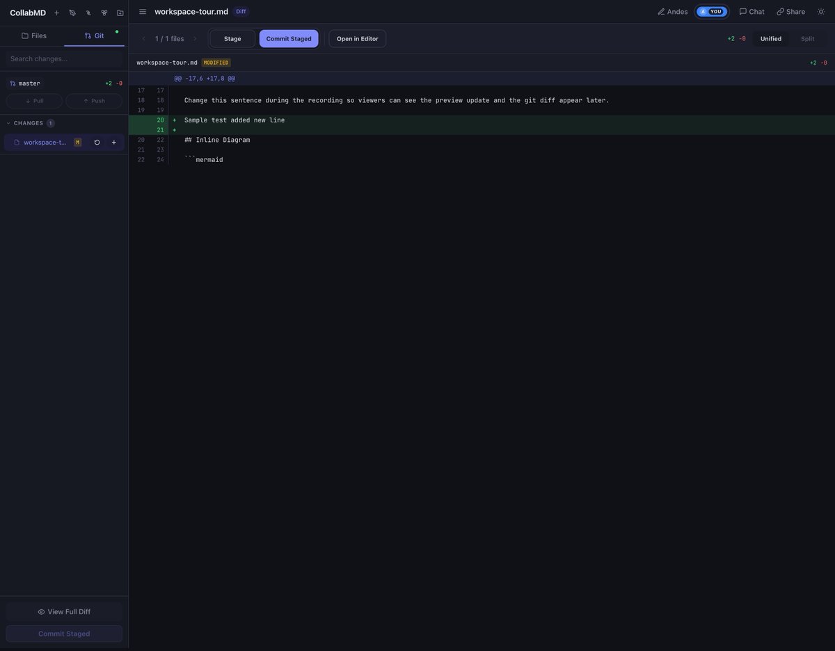Image resolution: width=835 pixels, height=651 pixels.
Task: Click the hunk header @@ -17,6 +17,8 @@
Action: (205, 79)
